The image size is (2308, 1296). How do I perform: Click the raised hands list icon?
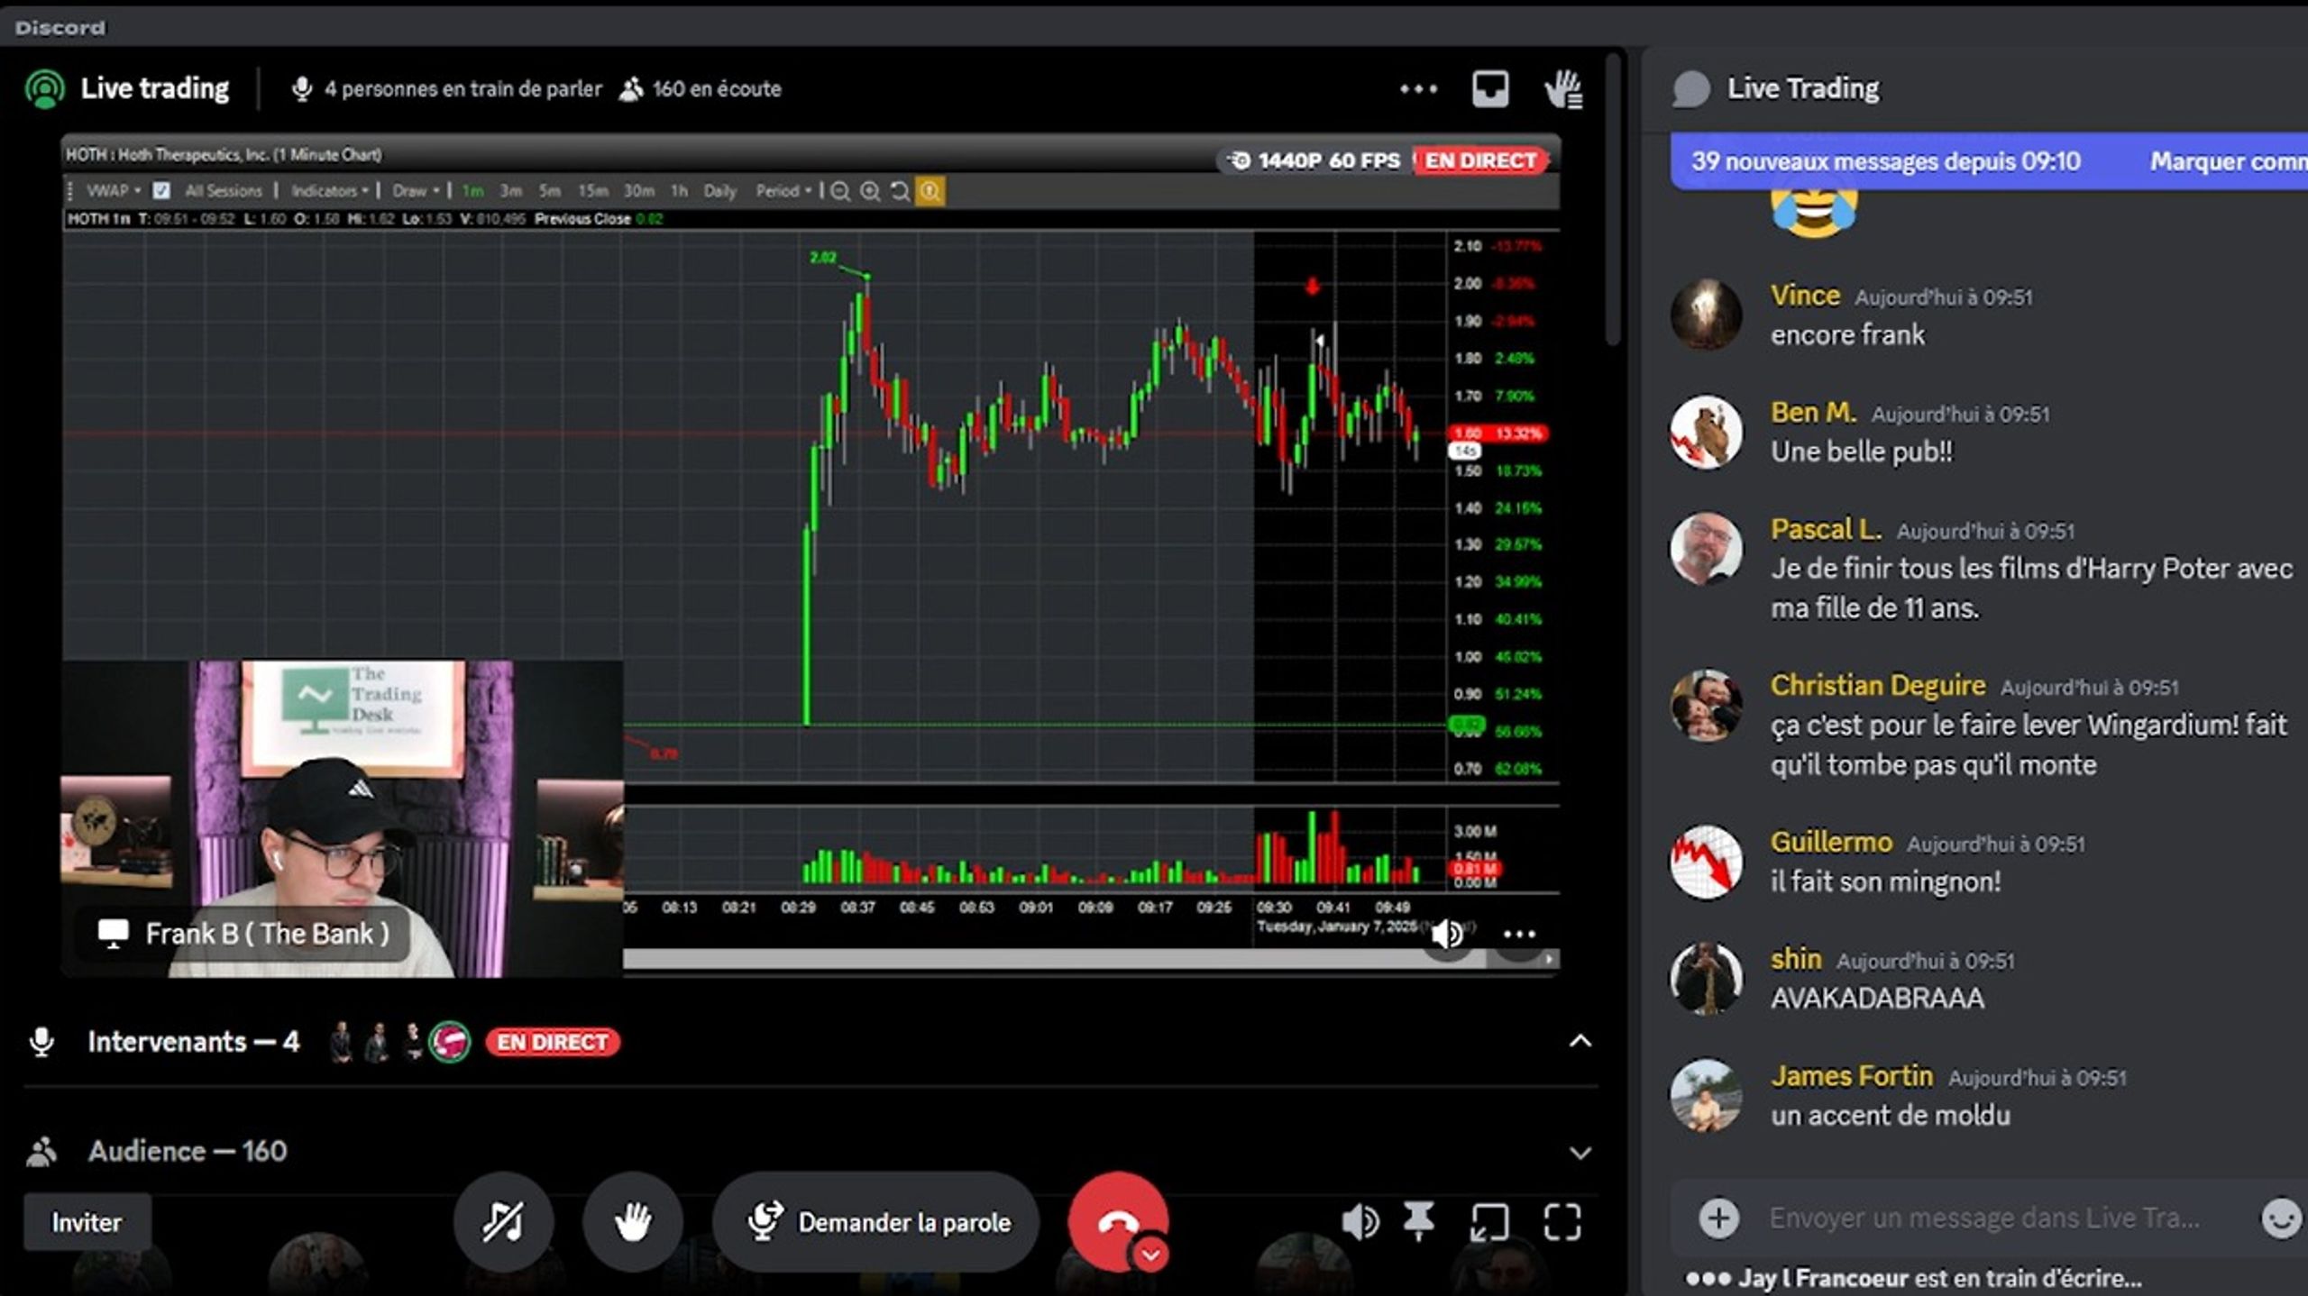[x=1562, y=89]
